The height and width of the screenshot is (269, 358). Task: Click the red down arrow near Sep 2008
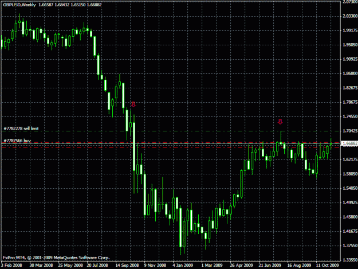click(133, 104)
